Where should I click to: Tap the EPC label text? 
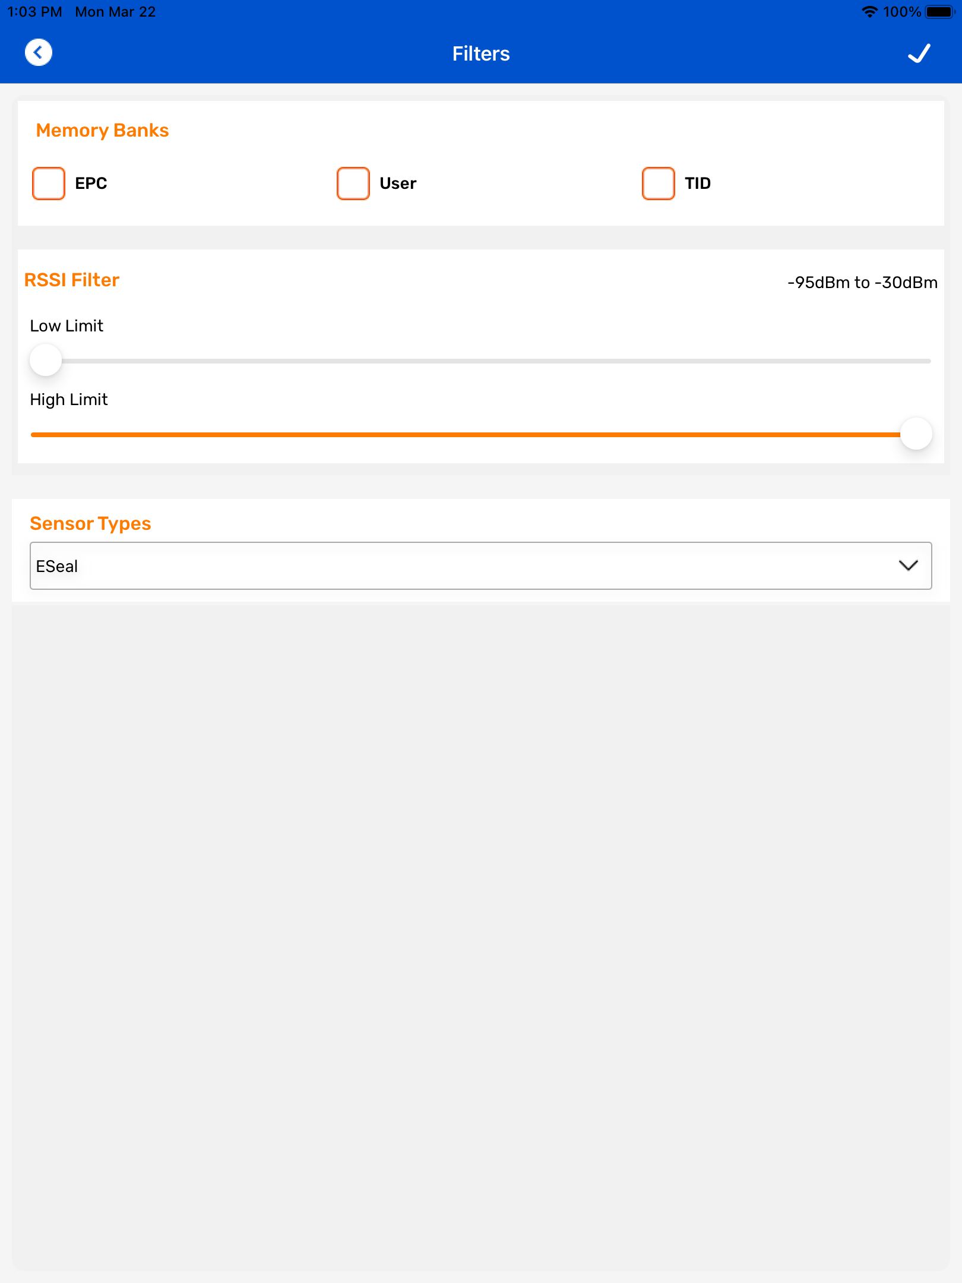91,184
